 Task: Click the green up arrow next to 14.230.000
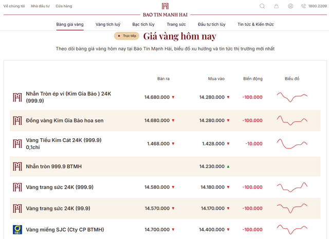[228, 167]
